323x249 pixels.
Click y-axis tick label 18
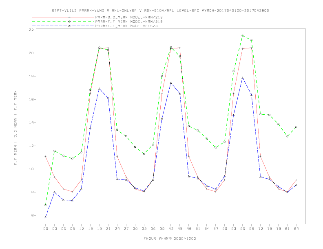pyautogui.click(x=31, y=76)
